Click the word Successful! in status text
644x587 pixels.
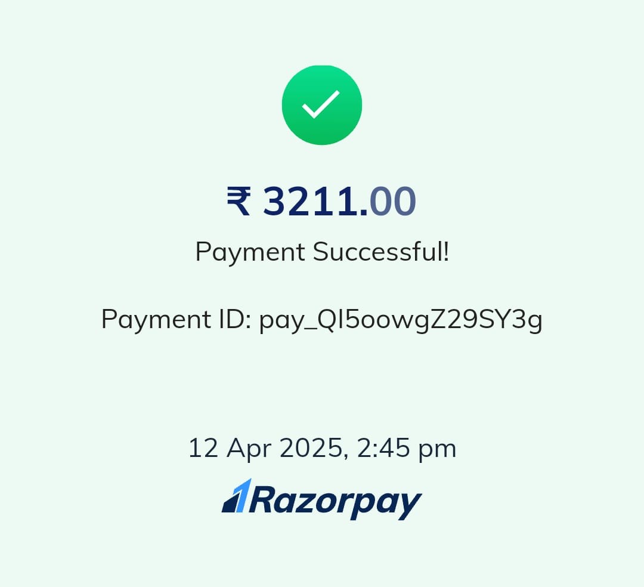coord(380,251)
